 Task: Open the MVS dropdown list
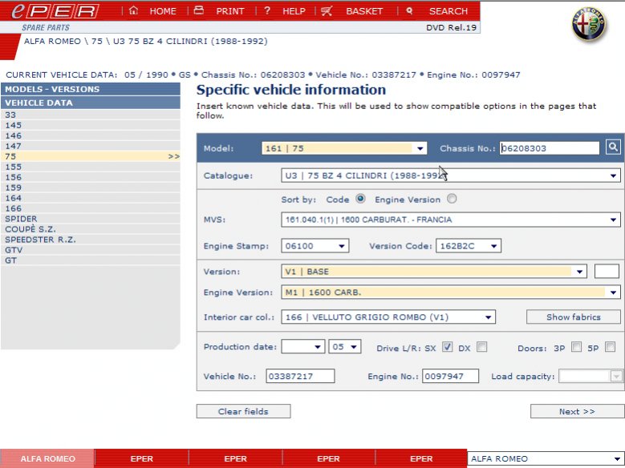click(614, 220)
